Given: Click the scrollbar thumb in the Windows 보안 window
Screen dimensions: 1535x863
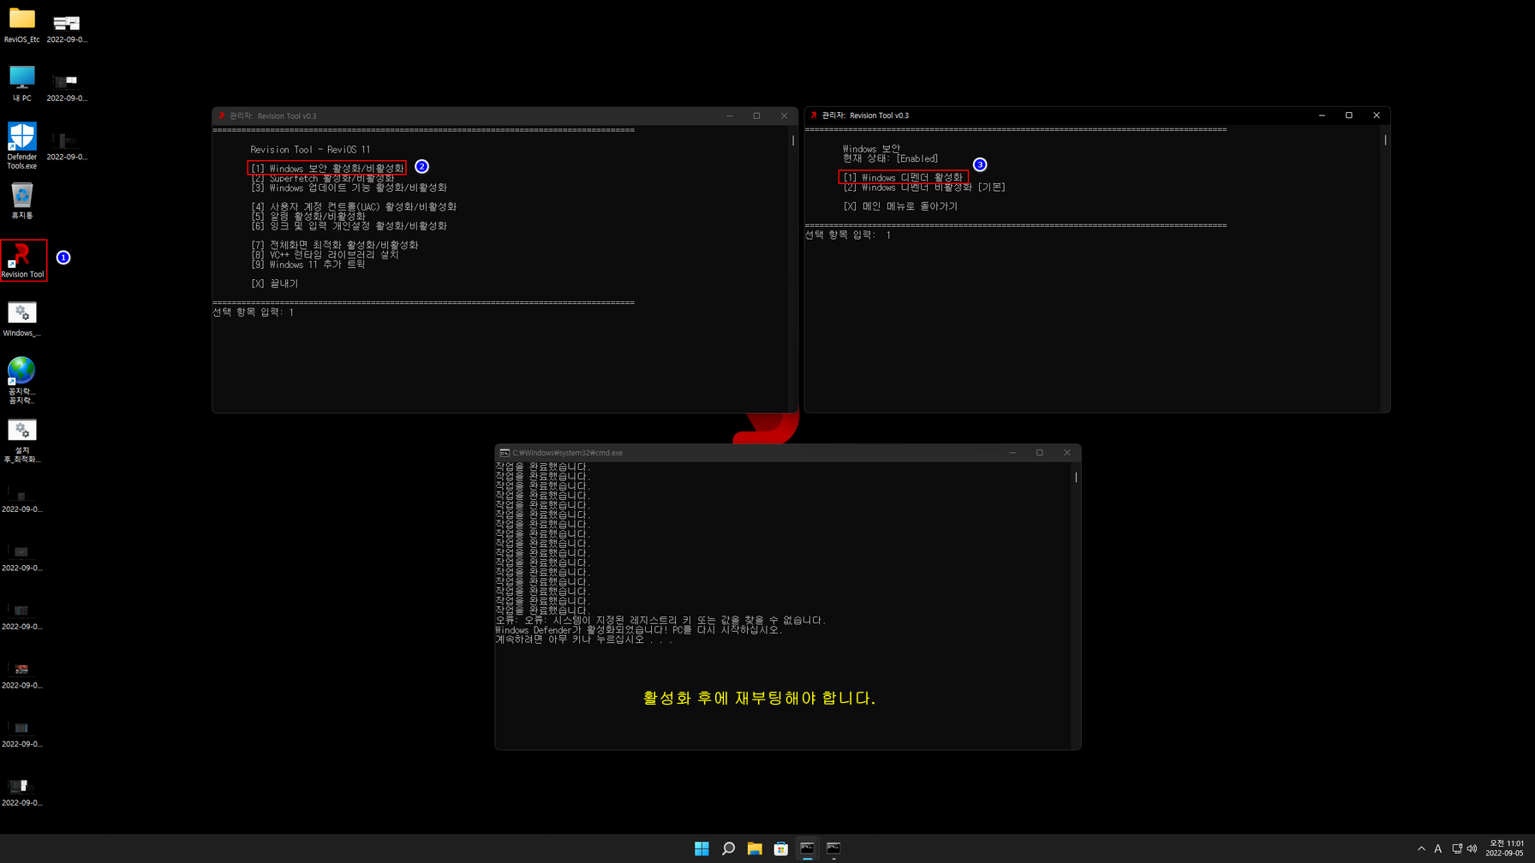Looking at the screenshot, I should coord(1385,140).
